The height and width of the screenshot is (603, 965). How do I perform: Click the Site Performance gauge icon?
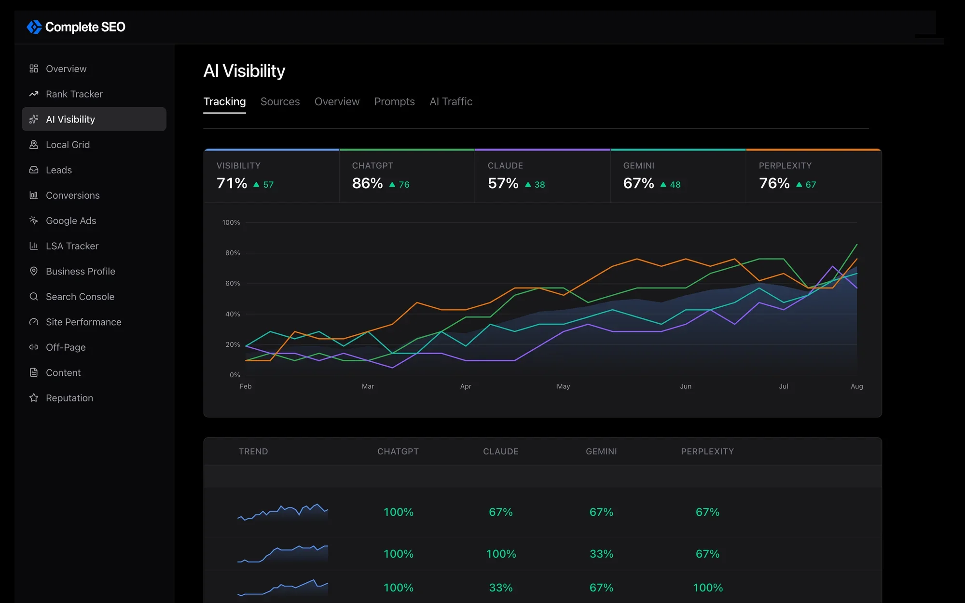34,322
